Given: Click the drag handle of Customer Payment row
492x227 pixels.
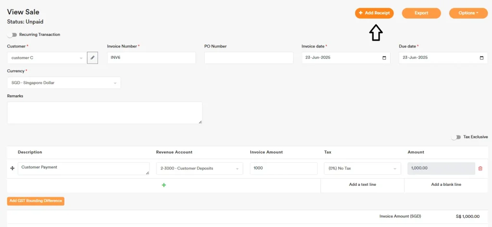Looking at the screenshot, I should [x=12, y=168].
